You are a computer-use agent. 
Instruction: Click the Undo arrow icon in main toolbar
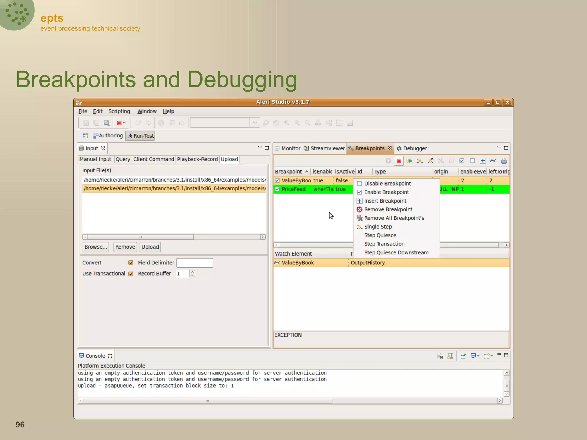point(138,123)
